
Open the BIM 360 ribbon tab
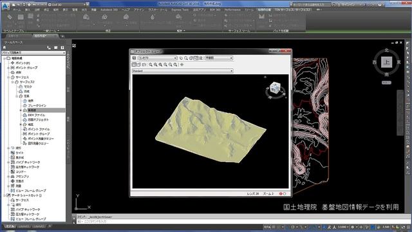(215, 10)
